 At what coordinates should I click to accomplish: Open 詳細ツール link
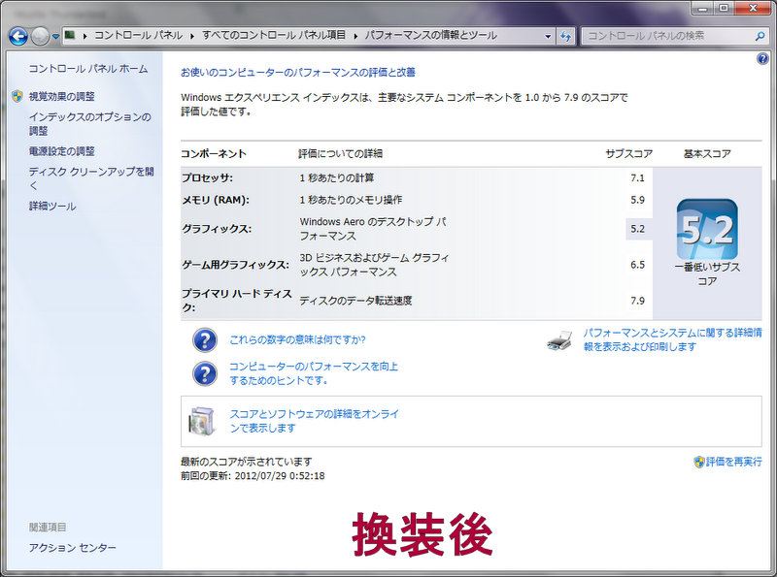click(x=52, y=206)
